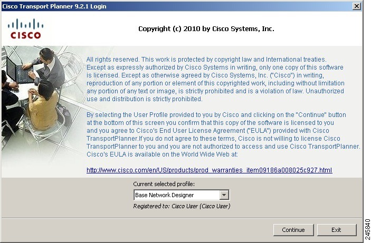The width and height of the screenshot is (371, 243).
Task: Click the Exit button
Action: (337, 230)
